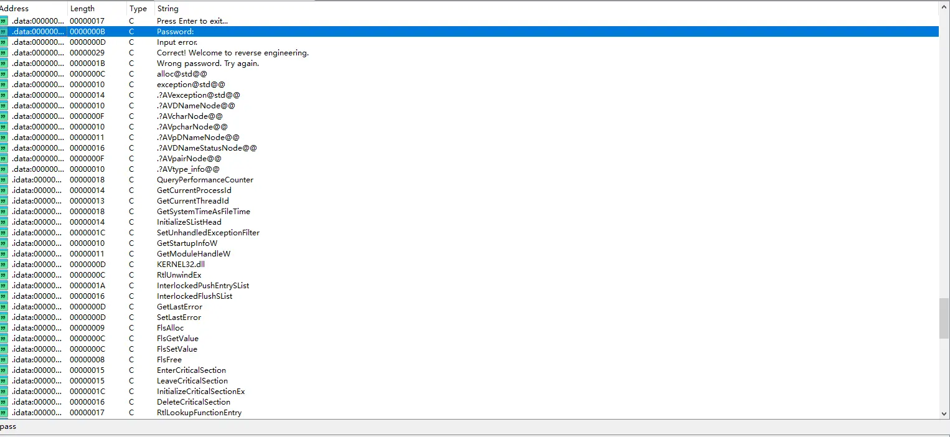This screenshot has height=437, width=950.
Task: Select the '.?AVDNameNode@@' string text
Action: [x=195, y=106]
